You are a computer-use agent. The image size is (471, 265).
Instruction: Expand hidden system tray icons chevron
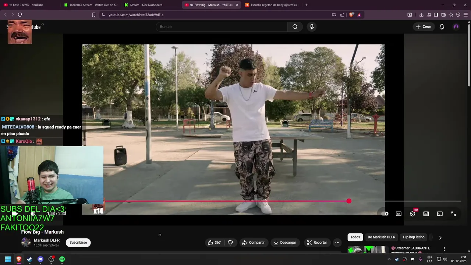coord(389,259)
